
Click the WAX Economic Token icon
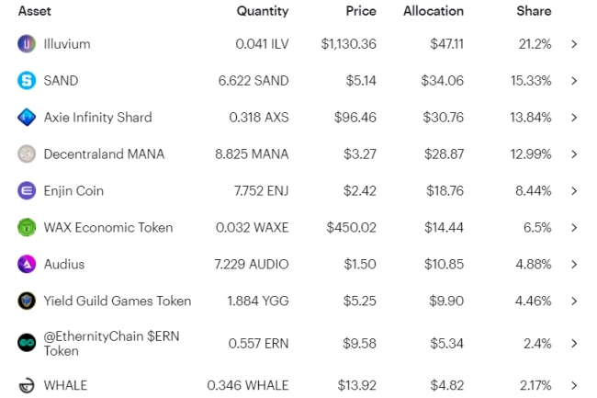(x=27, y=228)
